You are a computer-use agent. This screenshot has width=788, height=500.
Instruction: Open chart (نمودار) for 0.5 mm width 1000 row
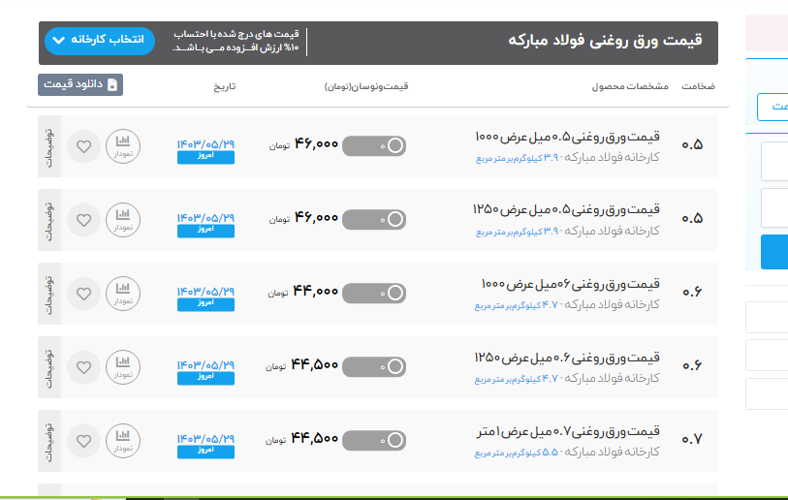(x=122, y=146)
